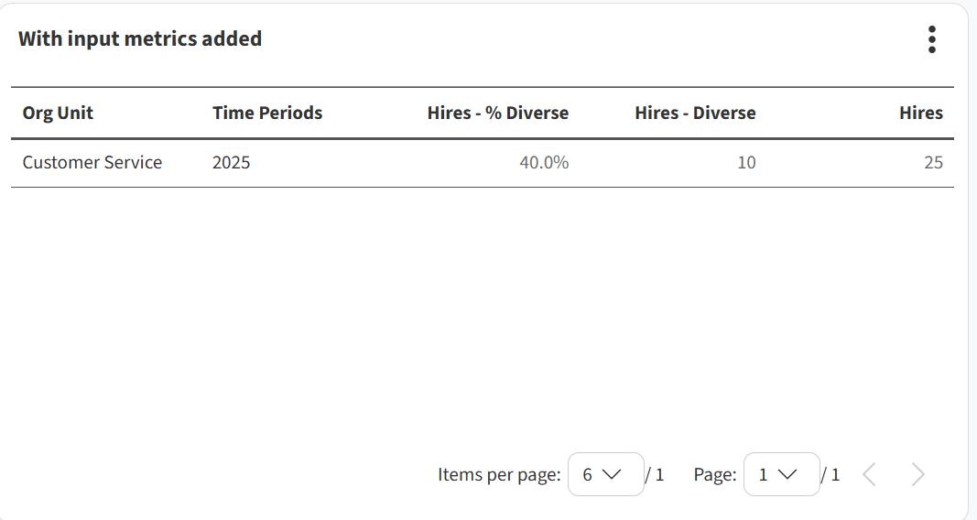The image size is (977, 520).
Task: Sort by the Org Unit column header
Action: pos(58,113)
